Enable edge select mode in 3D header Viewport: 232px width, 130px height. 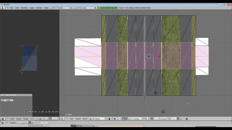click(175, 119)
